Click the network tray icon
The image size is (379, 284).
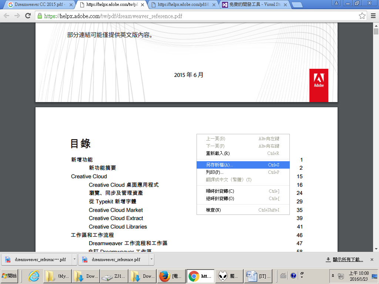tap(341, 276)
